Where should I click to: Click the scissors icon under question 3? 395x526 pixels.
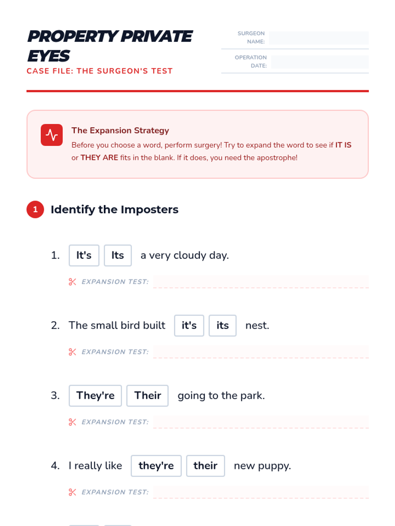72,422
